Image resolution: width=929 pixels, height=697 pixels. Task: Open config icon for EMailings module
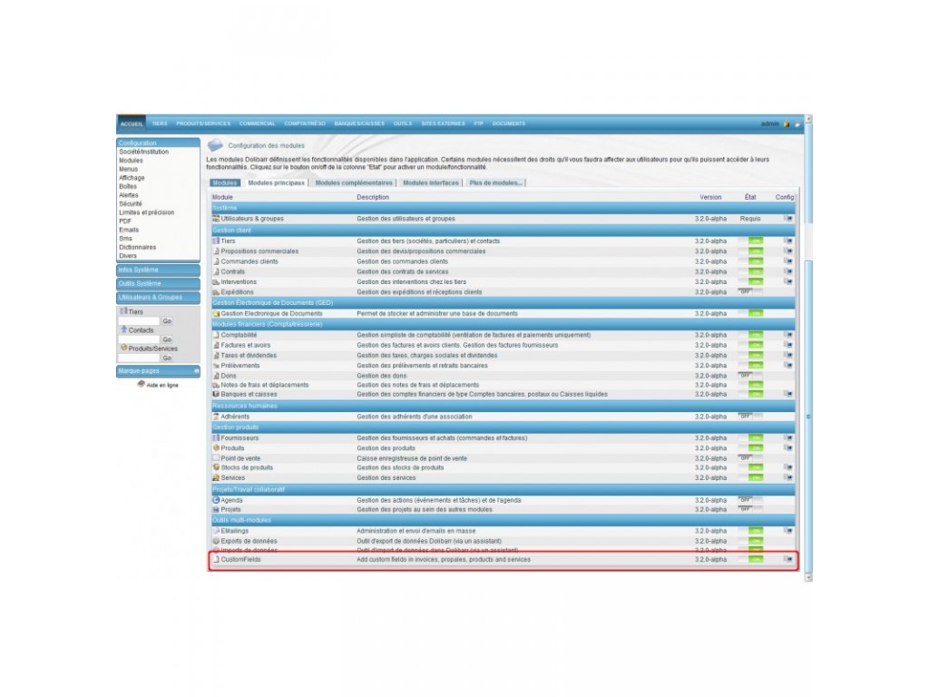[x=788, y=531]
